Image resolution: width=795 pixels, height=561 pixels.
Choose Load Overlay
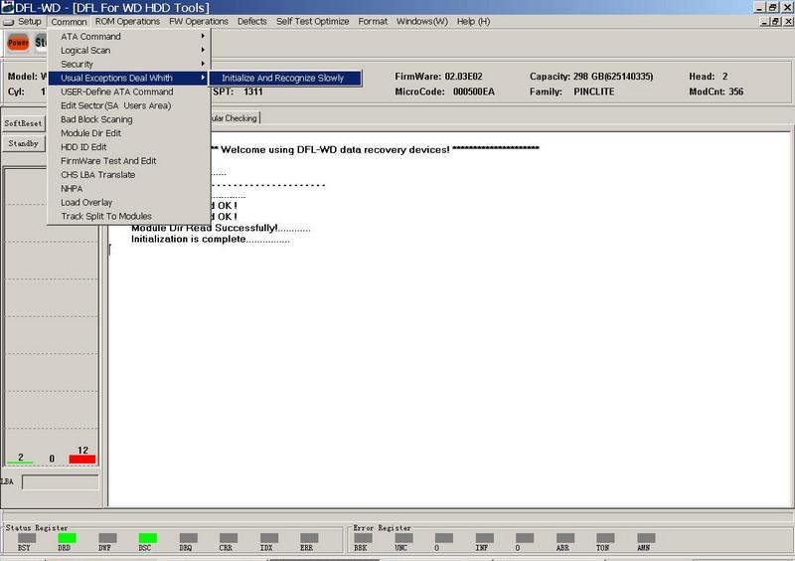[x=129, y=202]
